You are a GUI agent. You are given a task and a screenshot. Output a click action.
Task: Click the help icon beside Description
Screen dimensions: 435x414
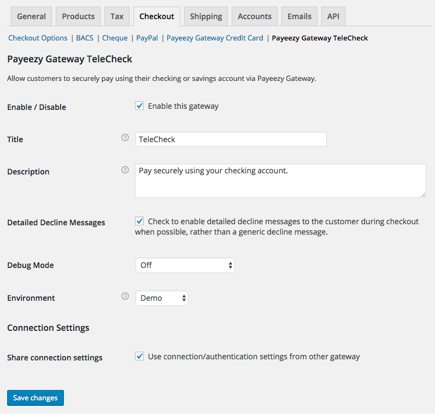click(x=125, y=170)
